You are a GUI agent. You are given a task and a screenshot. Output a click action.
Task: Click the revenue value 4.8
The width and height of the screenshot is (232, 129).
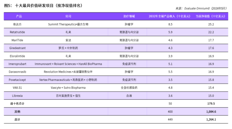(x=170, y=88)
